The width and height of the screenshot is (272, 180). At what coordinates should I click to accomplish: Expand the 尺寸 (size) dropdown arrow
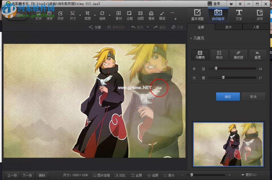point(80,15)
